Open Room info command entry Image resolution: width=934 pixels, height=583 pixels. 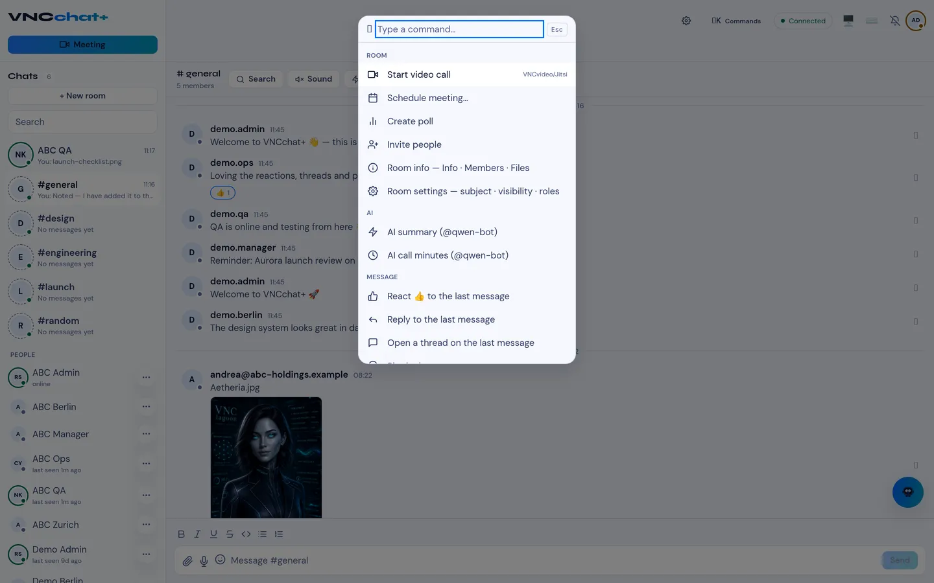tap(467, 168)
